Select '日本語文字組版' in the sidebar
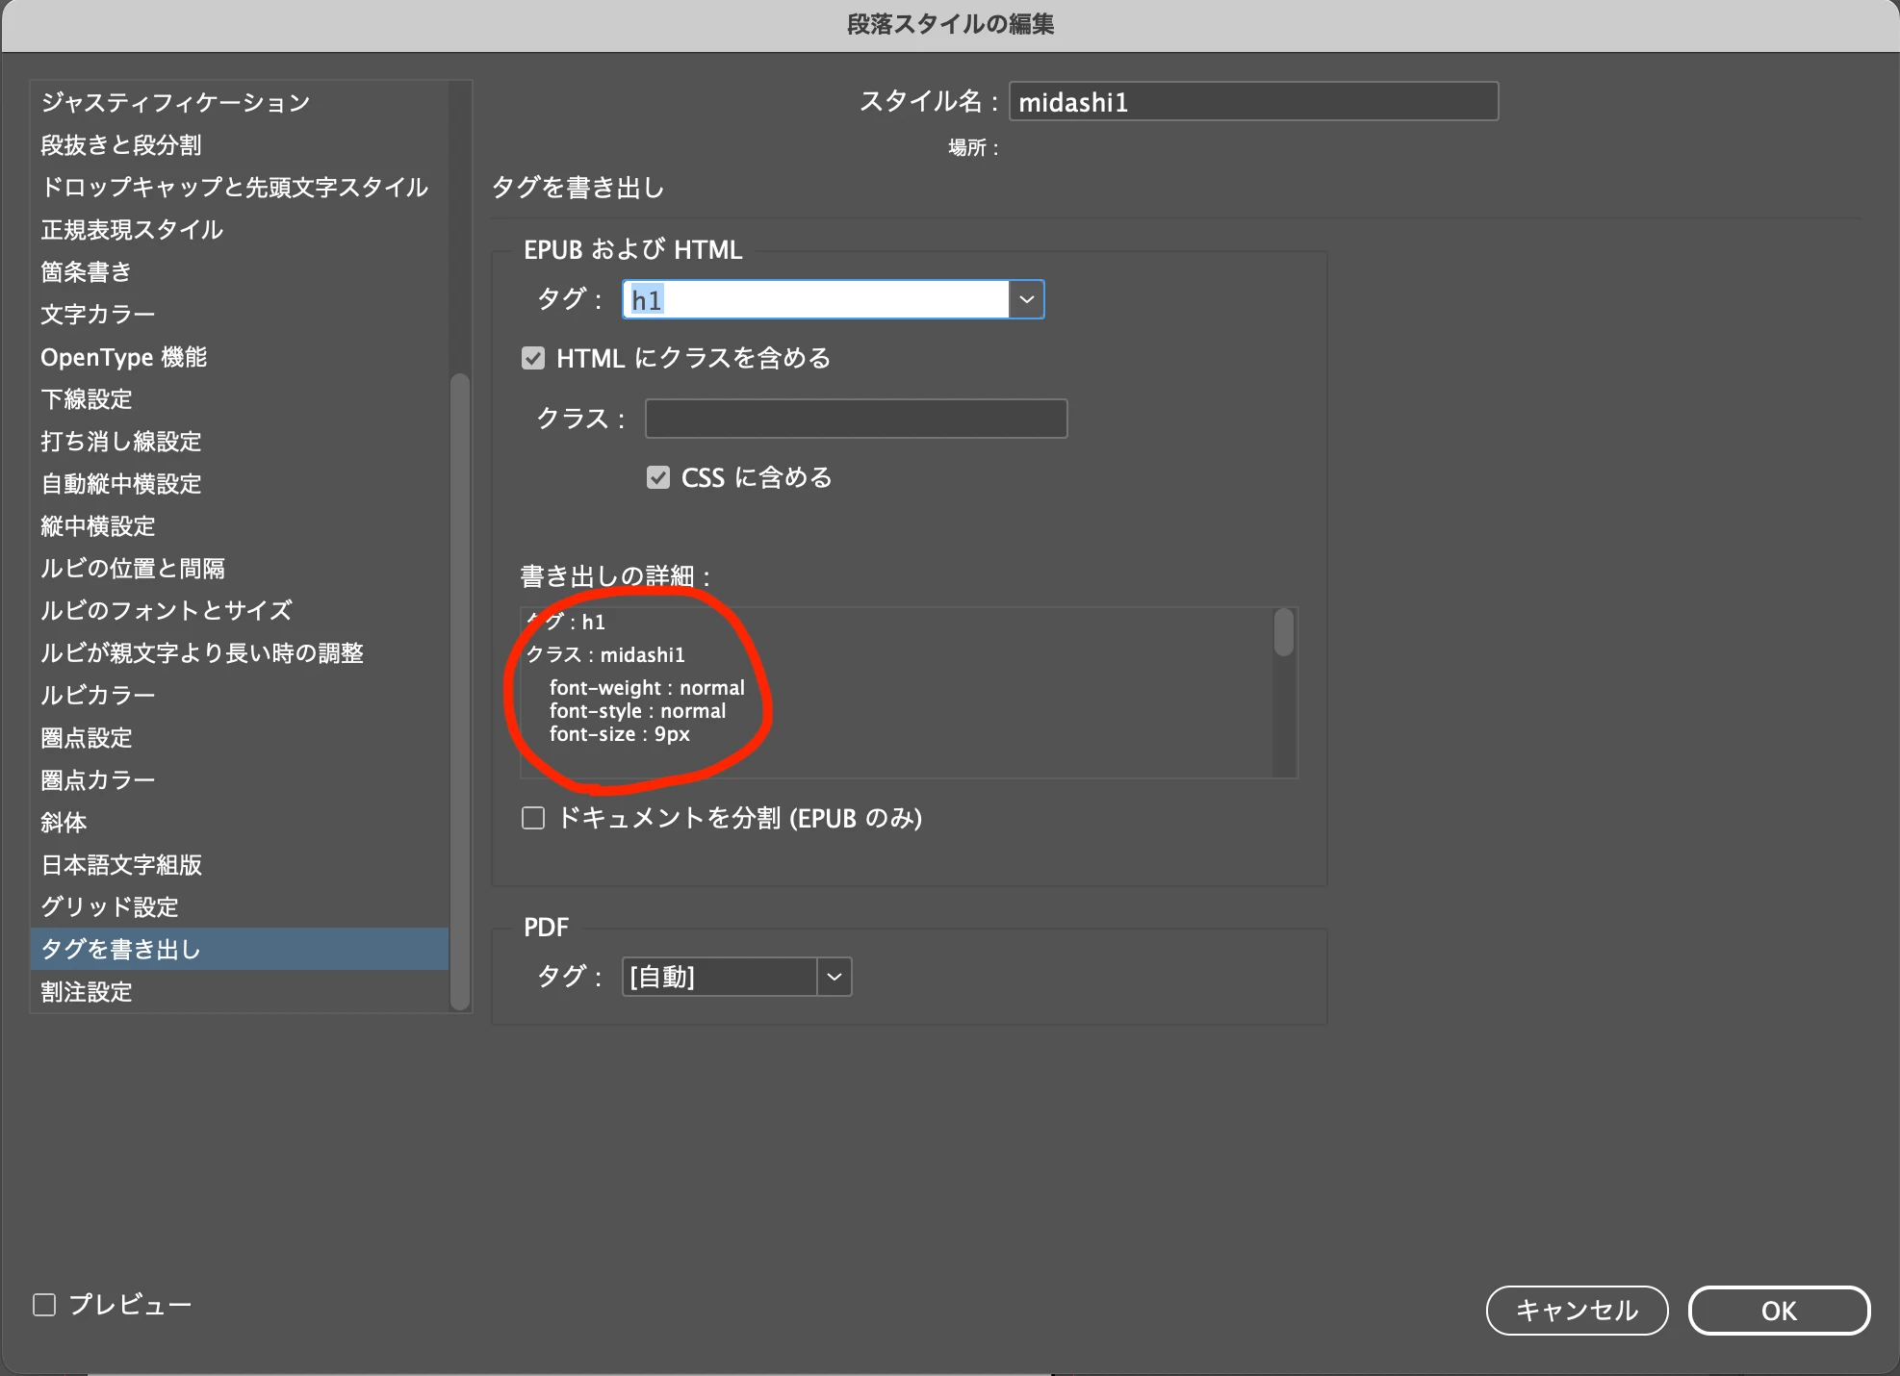This screenshot has height=1376, width=1900. click(x=121, y=865)
